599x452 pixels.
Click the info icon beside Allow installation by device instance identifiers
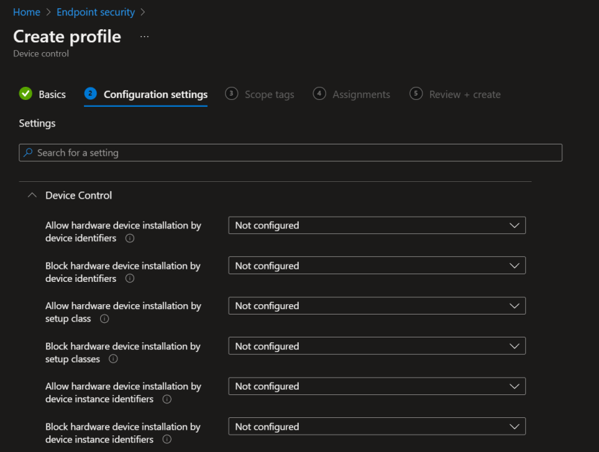[x=166, y=400]
